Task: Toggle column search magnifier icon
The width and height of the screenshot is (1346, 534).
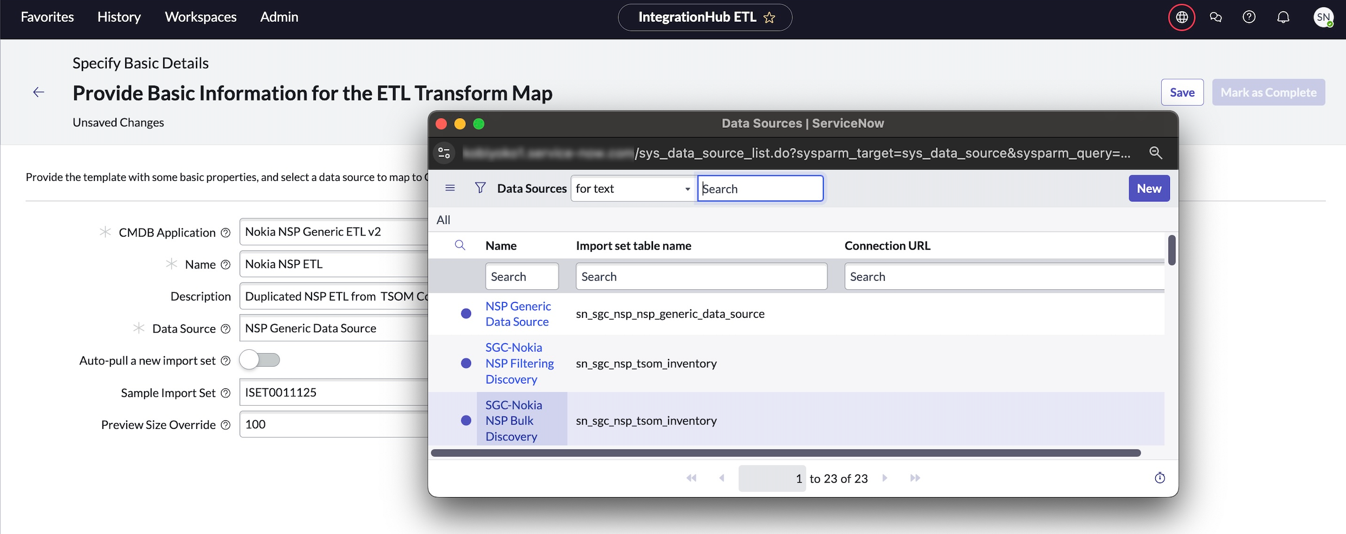Action: pos(460,245)
